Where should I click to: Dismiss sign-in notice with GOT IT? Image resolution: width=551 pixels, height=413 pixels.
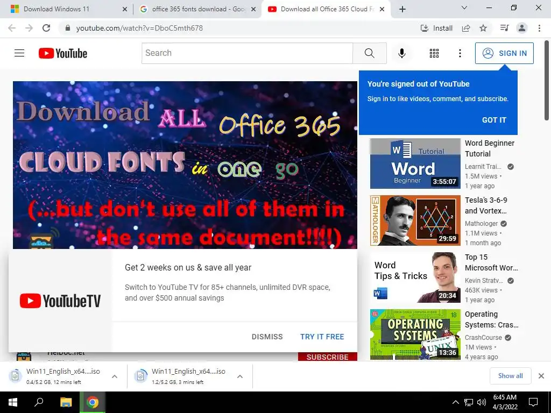[x=494, y=120]
